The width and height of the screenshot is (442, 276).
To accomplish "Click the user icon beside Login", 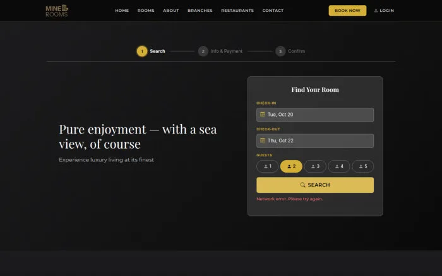I will (x=376, y=11).
